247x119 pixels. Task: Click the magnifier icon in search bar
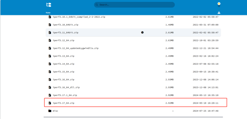point(97,5)
